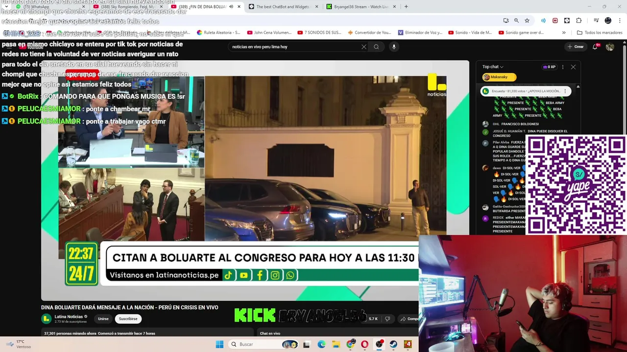Open the Encuesta poll banner in chat
The height and width of the screenshot is (352, 627).
(x=525, y=91)
